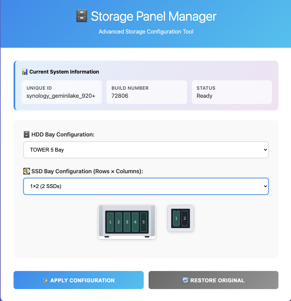Click the Ready status value
Viewport: 291px width, 301px height.
pos(204,96)
